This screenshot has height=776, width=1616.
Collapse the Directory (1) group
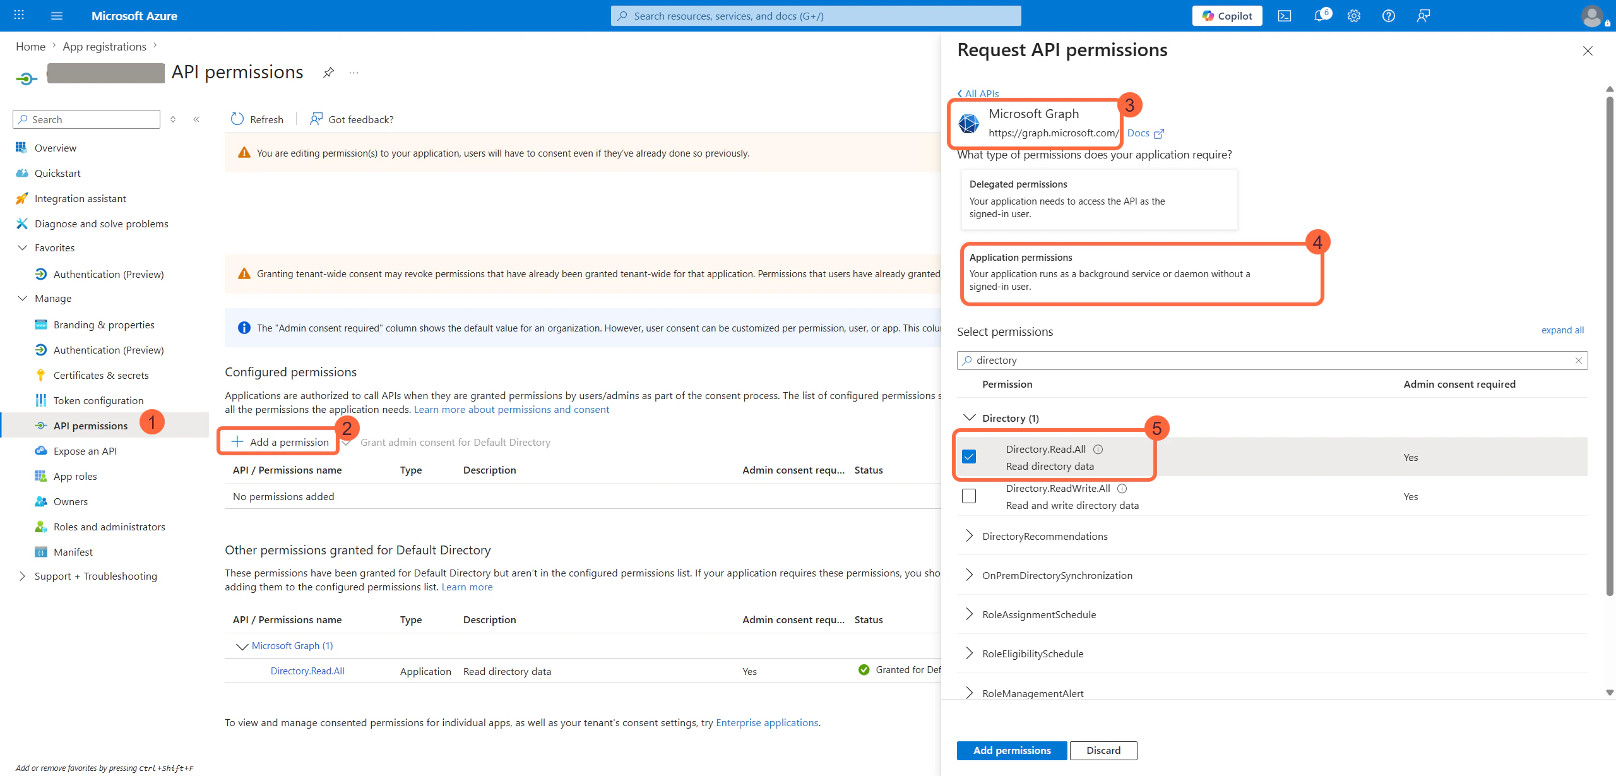click(x=969, y=418)
